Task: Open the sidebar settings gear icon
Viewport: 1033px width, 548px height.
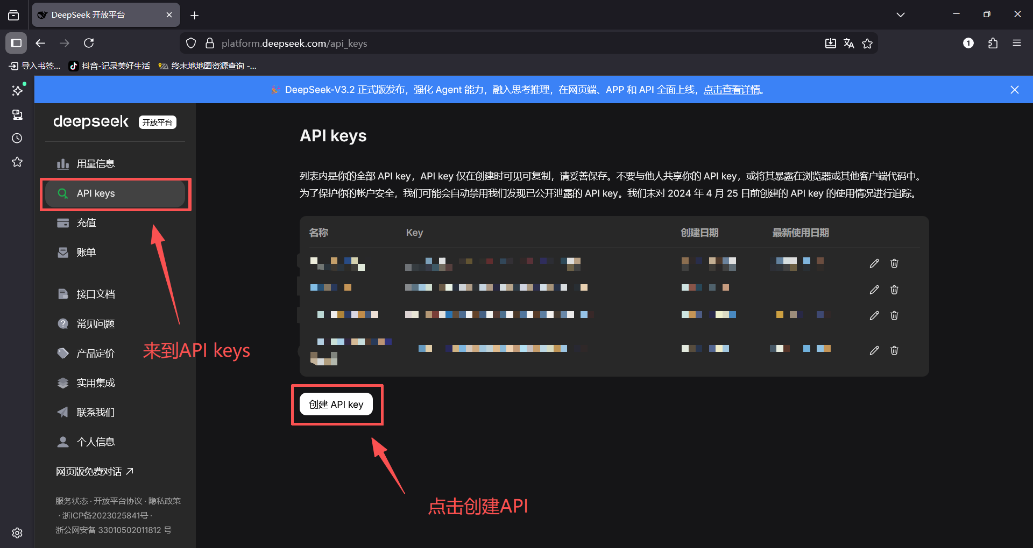Action: coord(17,533)
